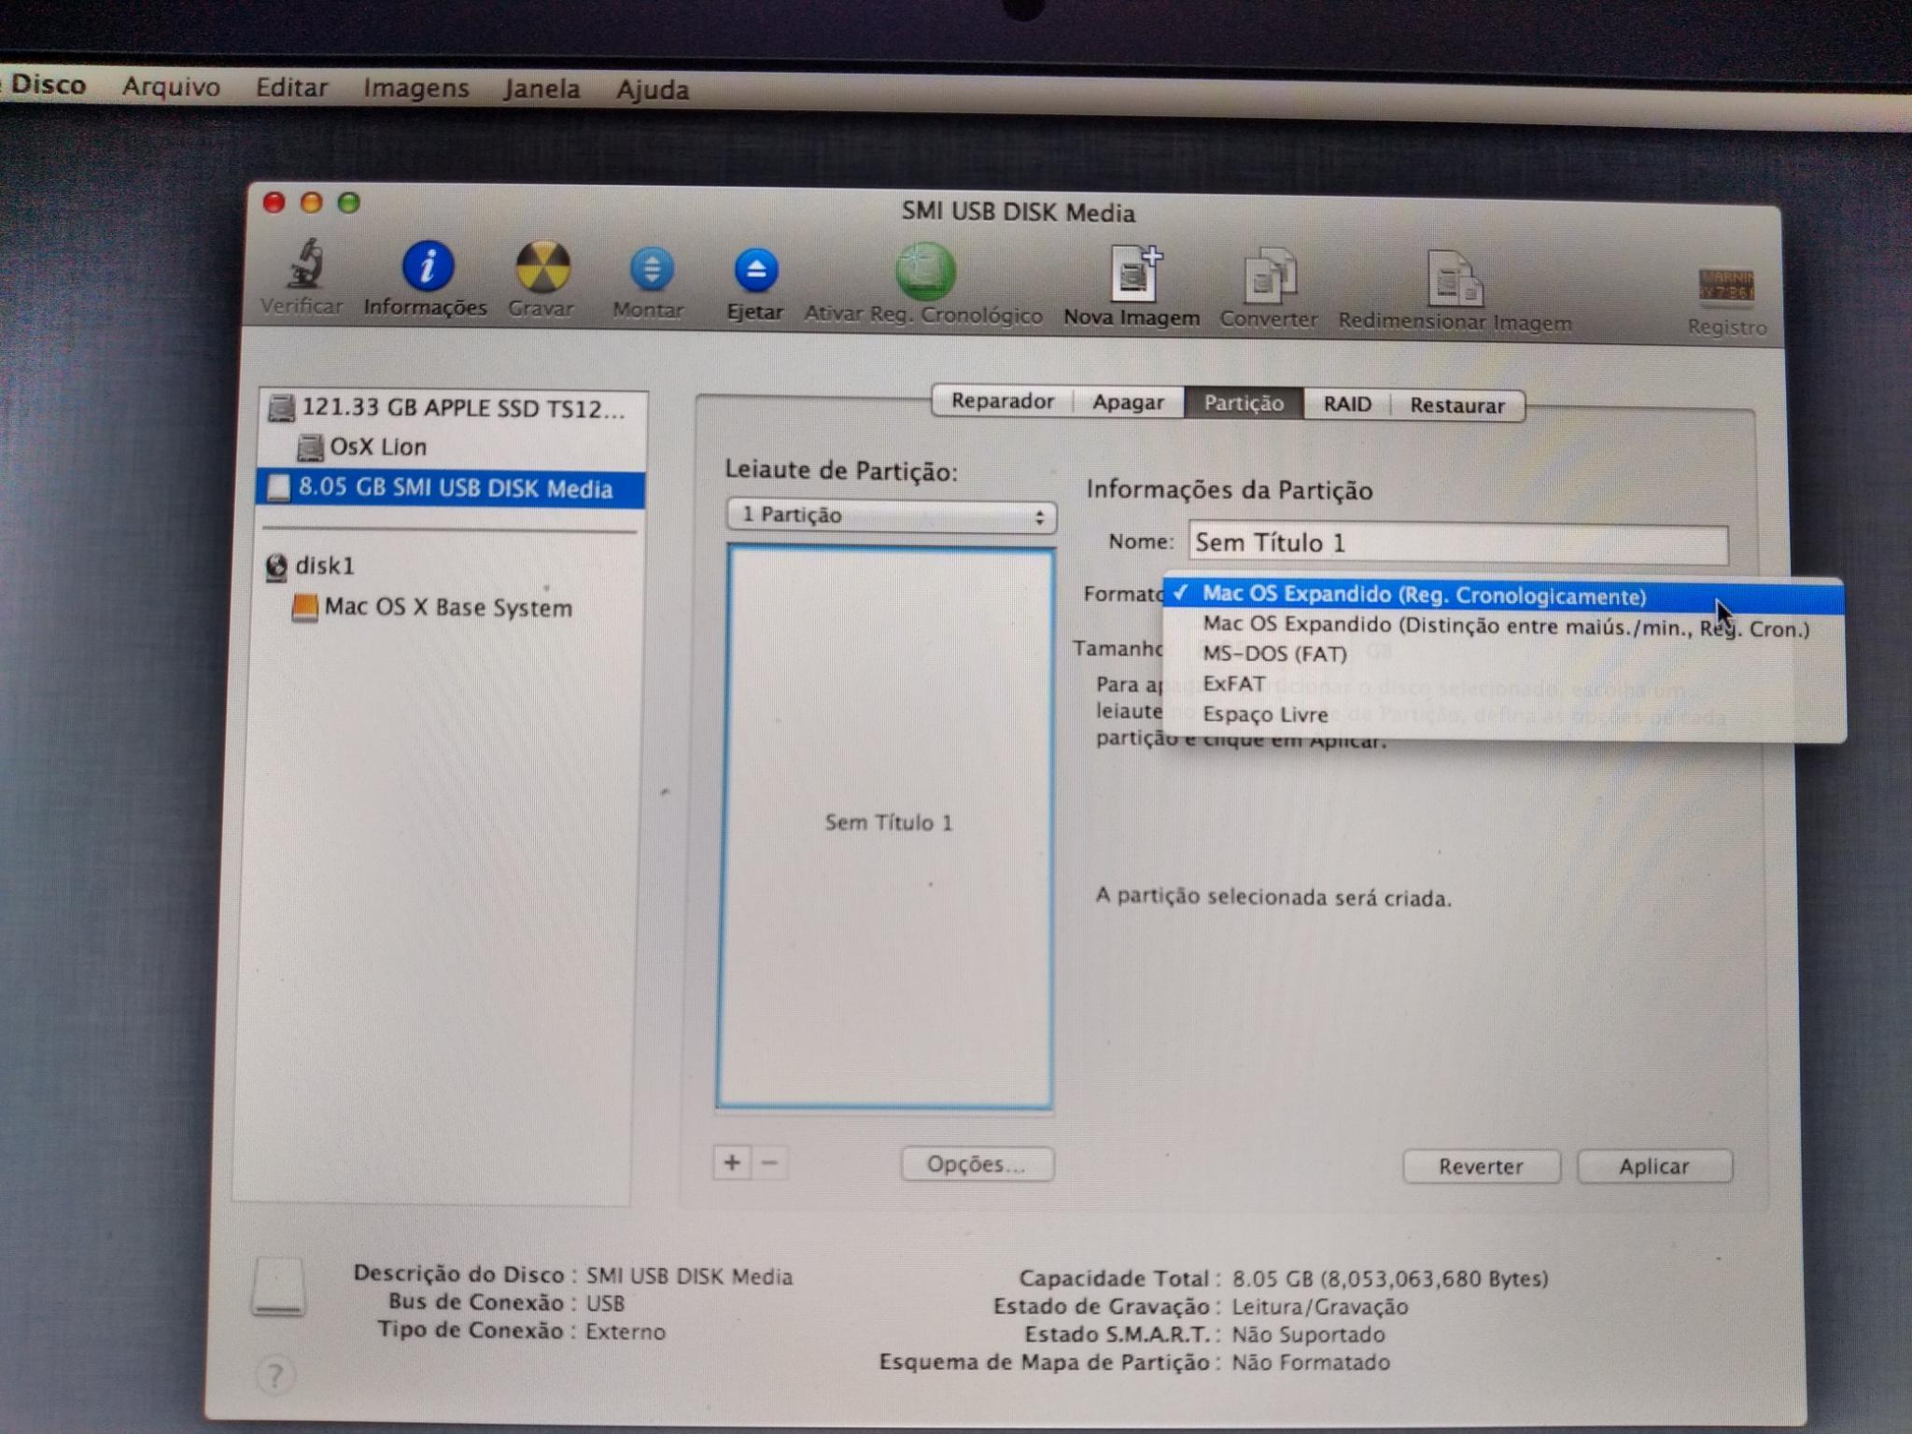The height and width of the screenshot is (1434, 1912).
Task: Choose Mac OS Expandido case-sensitive format option
Action: click(1504, 626)
